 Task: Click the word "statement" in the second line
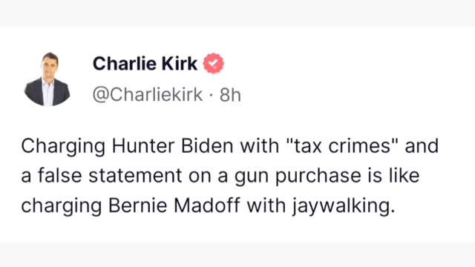coord(135,176)
